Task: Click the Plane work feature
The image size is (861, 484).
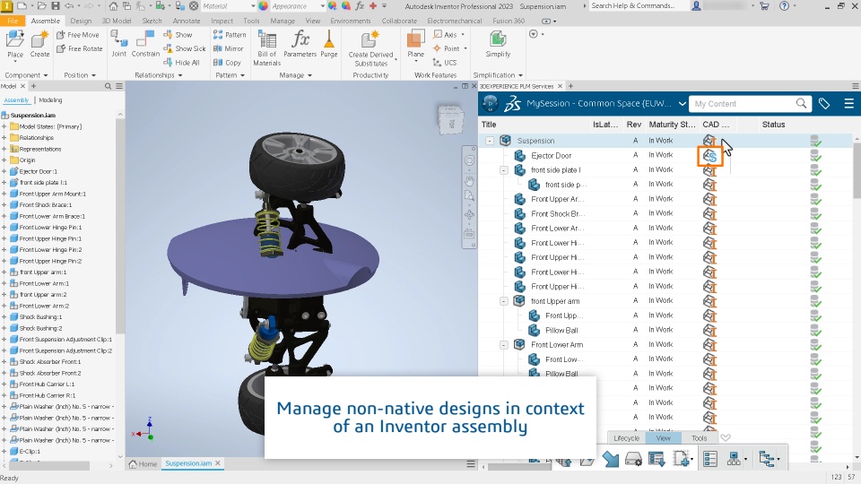Action: pos(415,44)
